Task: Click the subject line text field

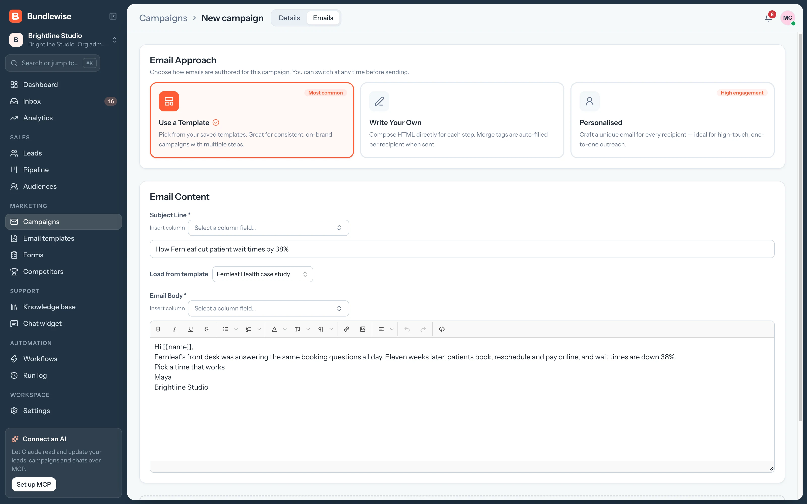Action: tap(462, 249)
